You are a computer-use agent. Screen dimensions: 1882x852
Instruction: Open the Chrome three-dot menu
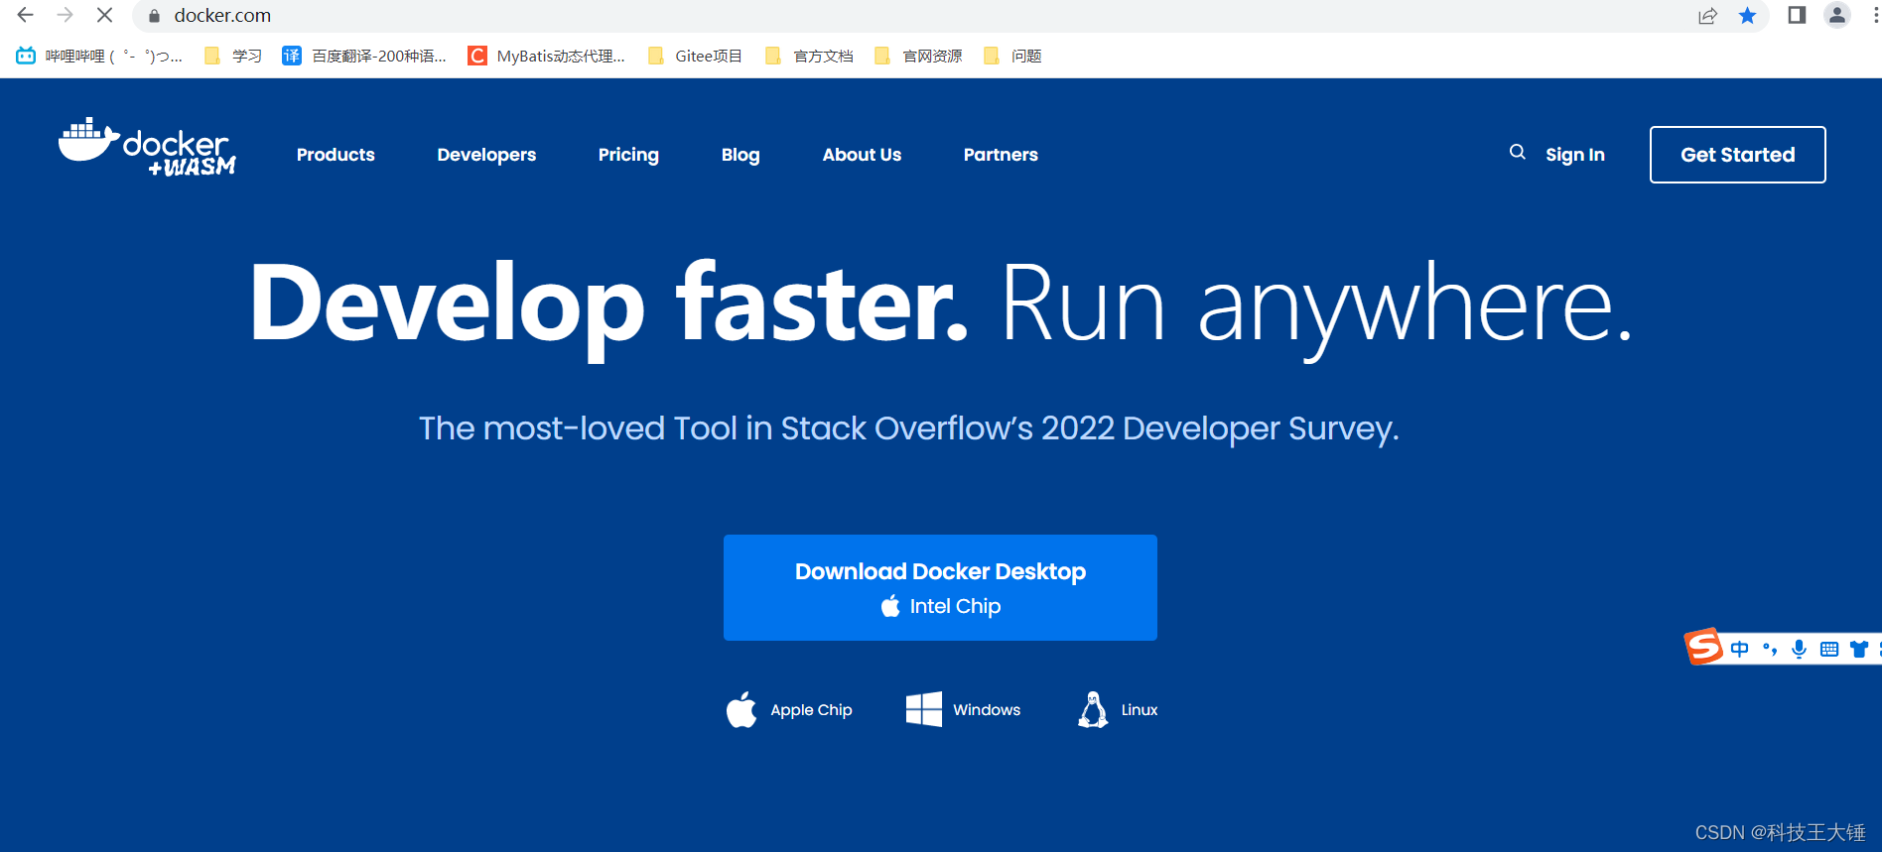[1875, 15]
